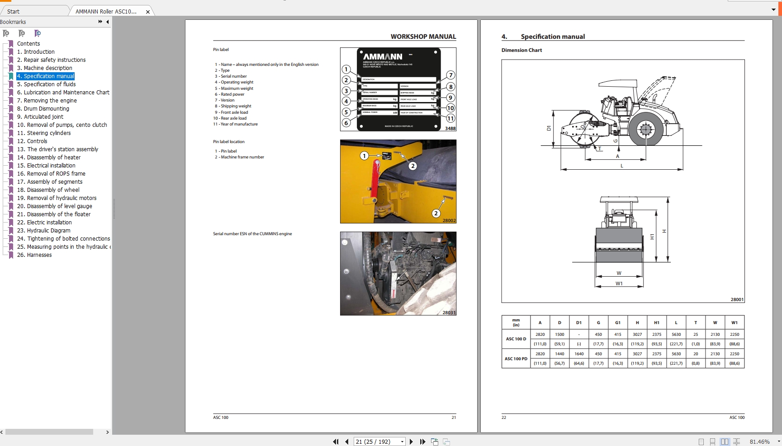This screenshot has width=782, height=446.
Task: Open the 23. Hydraulic Diagram bookmark
Action: coord(44,231)
